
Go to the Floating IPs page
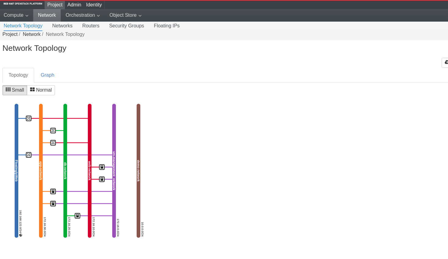tap(167, 26)
